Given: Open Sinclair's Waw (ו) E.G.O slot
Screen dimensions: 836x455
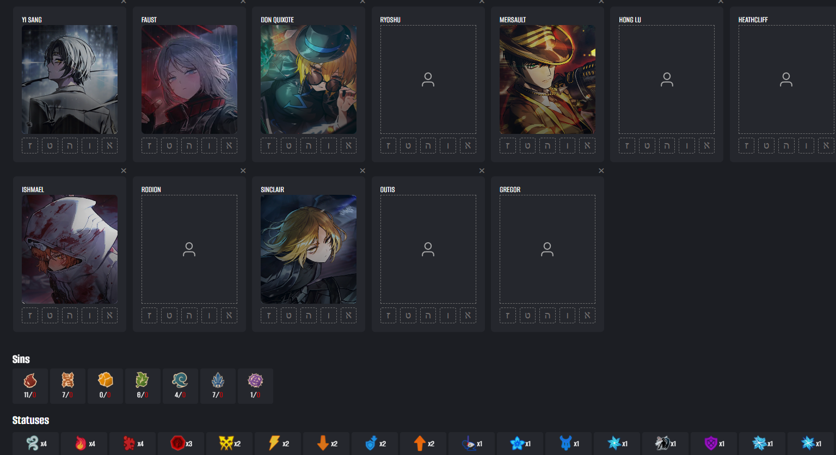Looking at the screenshot, I should [329, 316].
